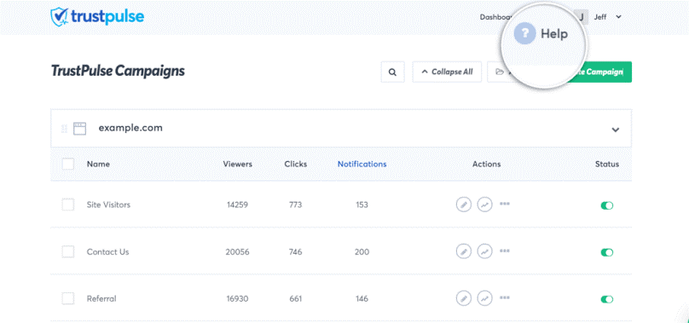Edit the Site Visitors campaign
The image size is (689, 323).
(x=464, y=205)
